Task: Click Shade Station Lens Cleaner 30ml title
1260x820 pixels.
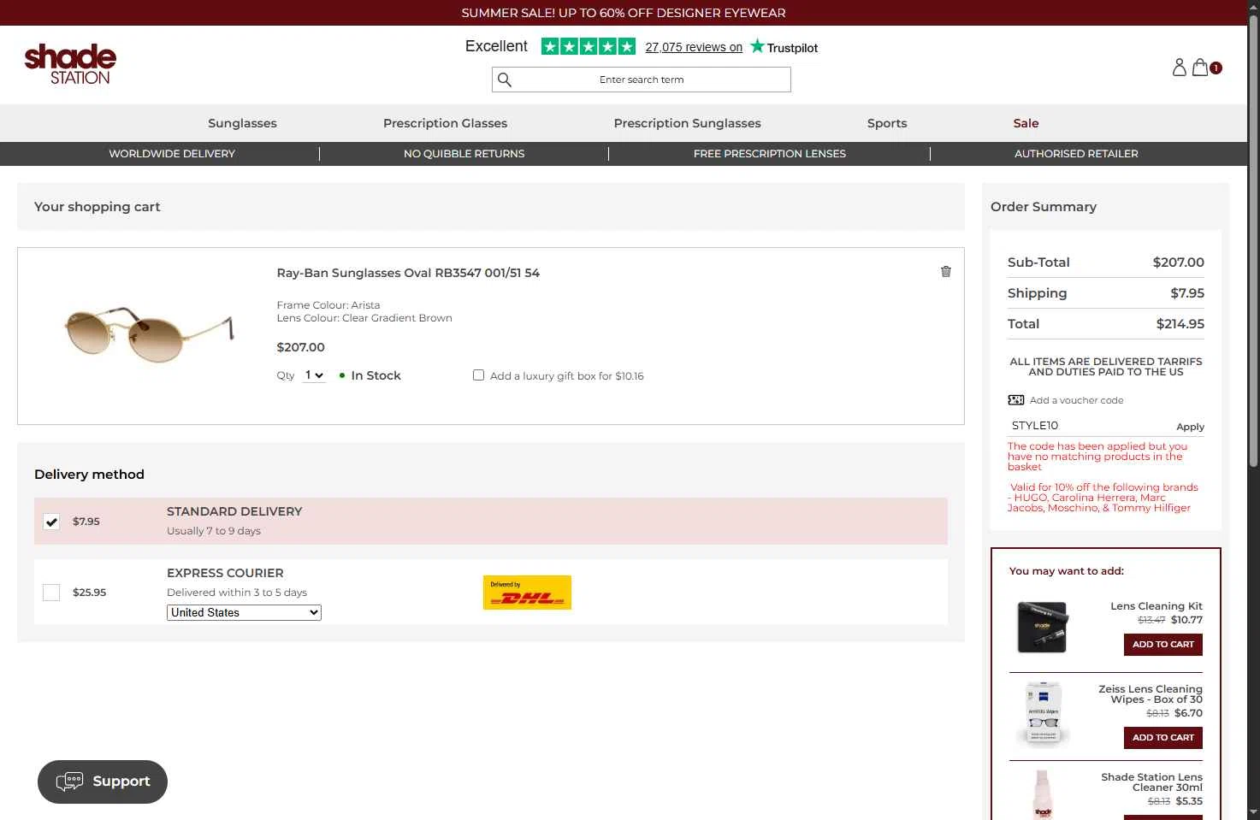Action: pyautogui.click(x=1151, y=782)
